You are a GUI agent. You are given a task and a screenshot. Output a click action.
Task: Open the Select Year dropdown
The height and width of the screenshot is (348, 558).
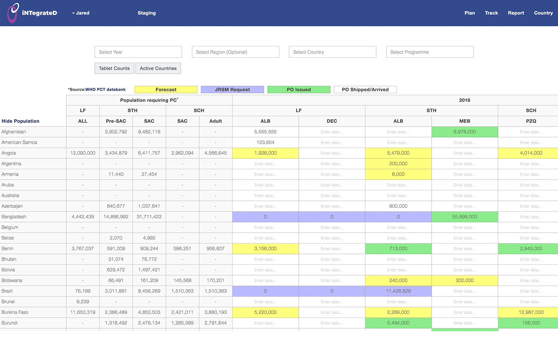(138, 52)
